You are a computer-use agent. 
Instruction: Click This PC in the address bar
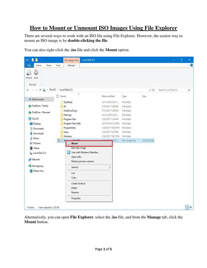tap(52, 90)
